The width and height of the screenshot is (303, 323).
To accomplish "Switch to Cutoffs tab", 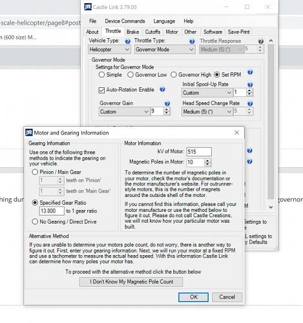I will click(x=152, y=32).
